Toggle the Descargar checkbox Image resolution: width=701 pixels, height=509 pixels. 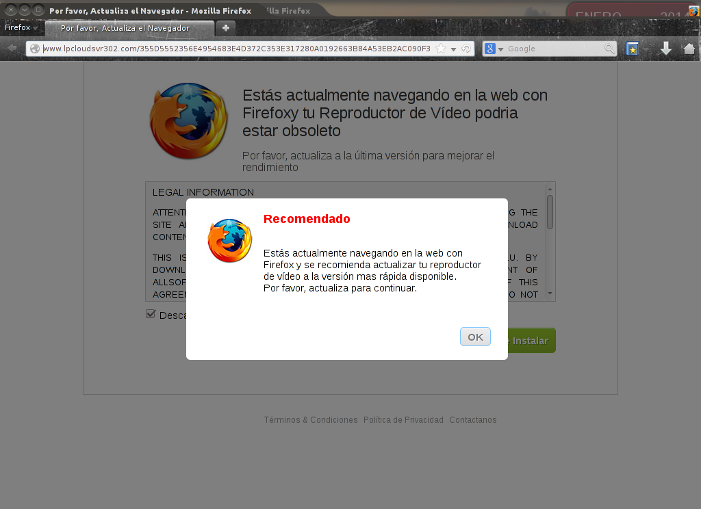pyautogui.click(x=151, y=313)
